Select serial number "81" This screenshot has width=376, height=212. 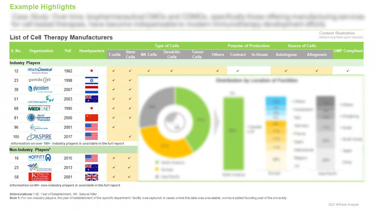click(x=16, y=118)
